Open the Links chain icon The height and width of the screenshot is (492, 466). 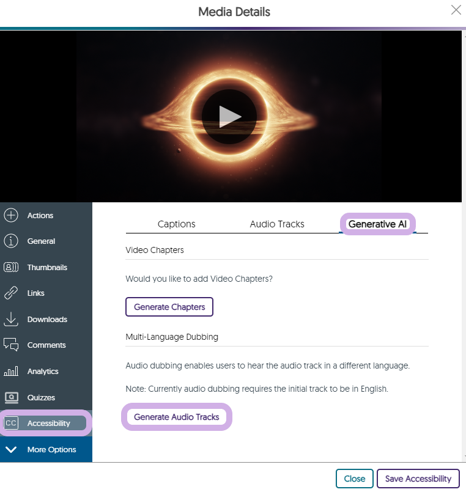point(11,293)
